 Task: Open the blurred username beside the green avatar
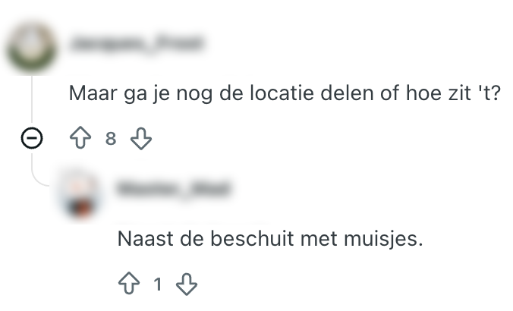[x=137, y=43]
